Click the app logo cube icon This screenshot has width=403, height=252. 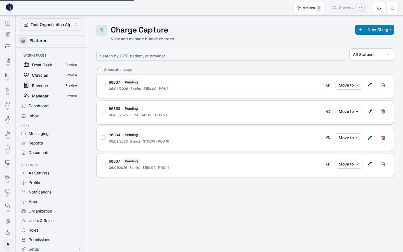click(10, 7)
